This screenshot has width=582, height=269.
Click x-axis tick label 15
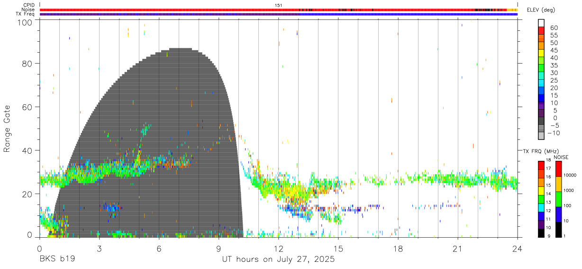tap(338, 248)
